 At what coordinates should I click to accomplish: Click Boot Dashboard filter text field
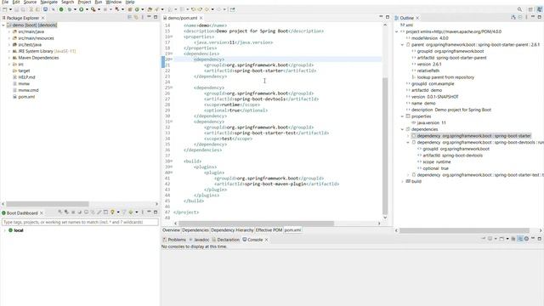(80, 222)
